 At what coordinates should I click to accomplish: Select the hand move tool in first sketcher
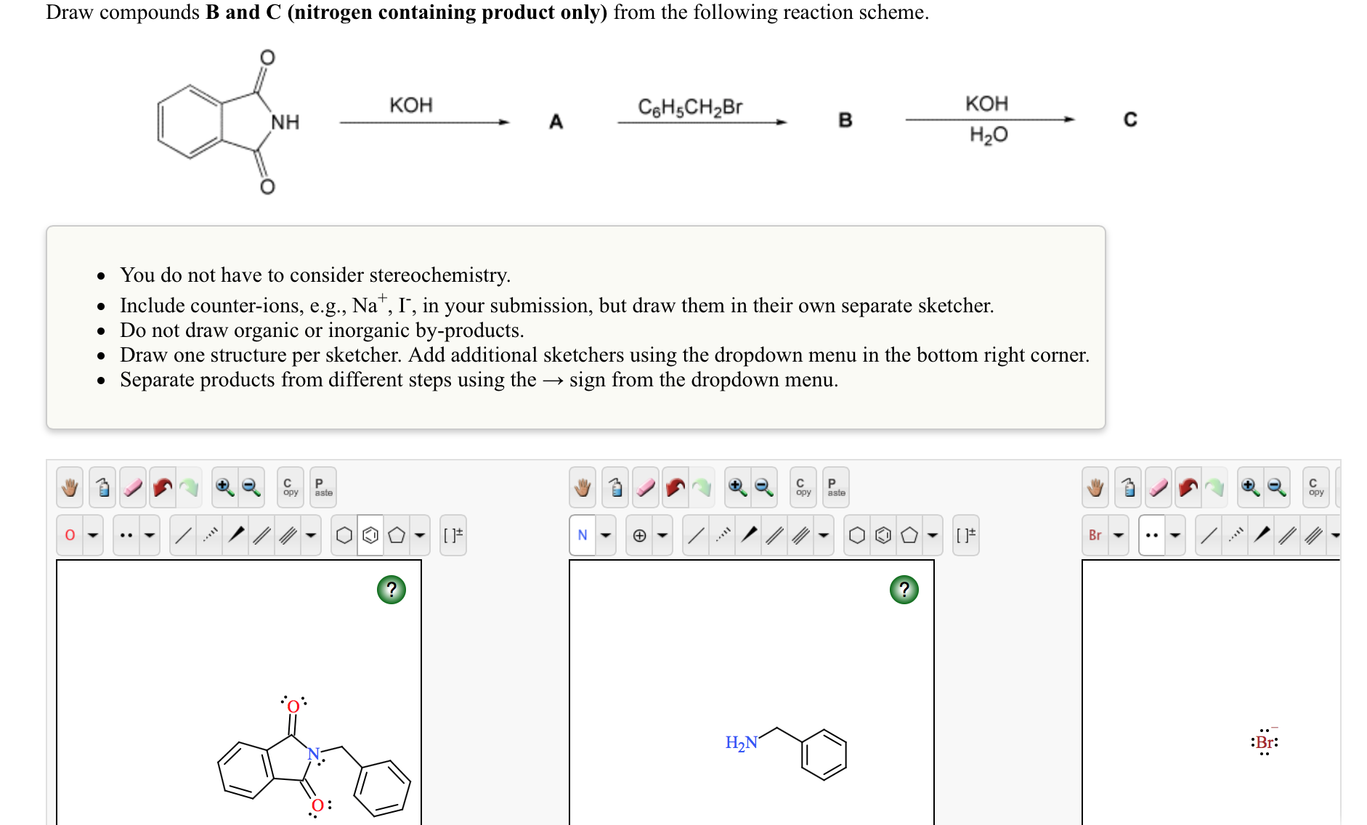(70, 487)
